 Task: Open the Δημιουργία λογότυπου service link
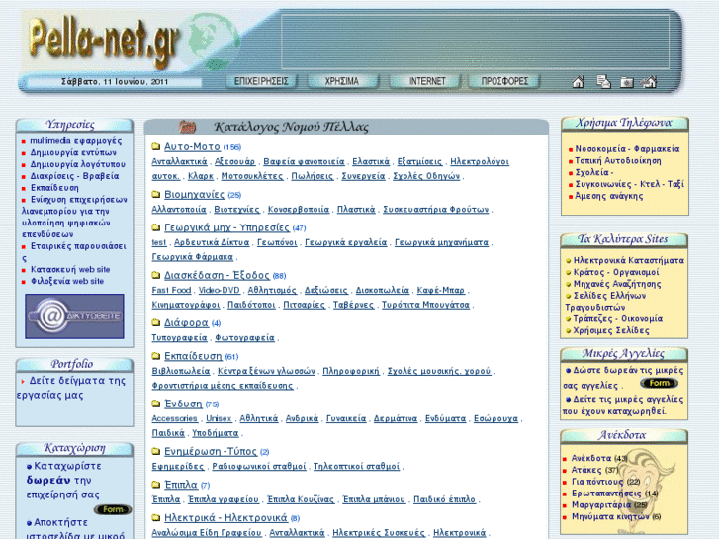(77, 164)
